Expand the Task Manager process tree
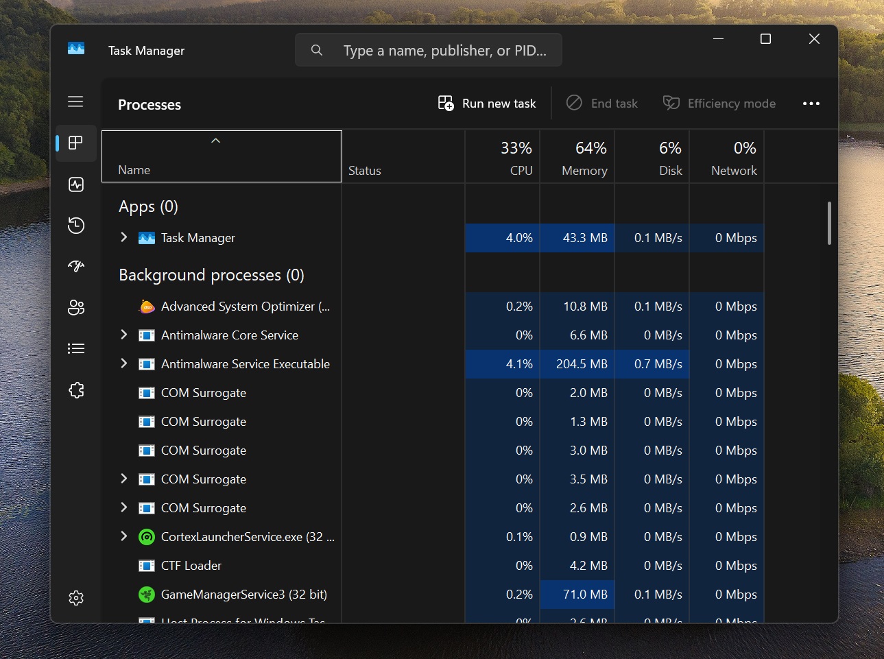This screenshot has height=659, width=884. coord(124,237)
